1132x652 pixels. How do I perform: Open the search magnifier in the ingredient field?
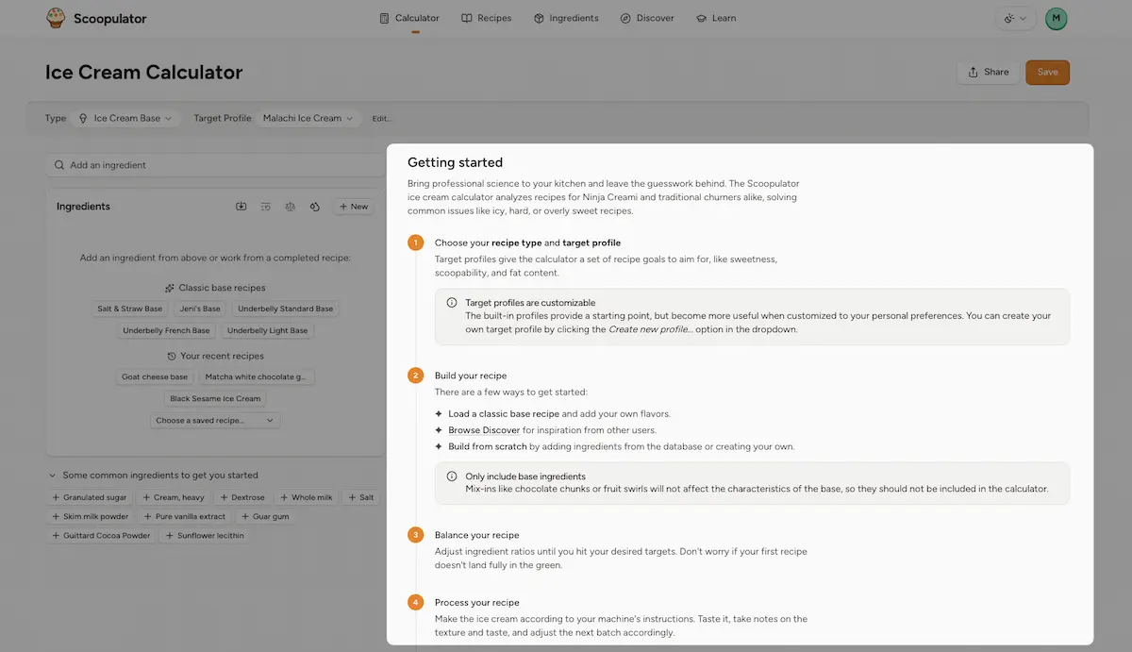pyautogui.click(x=58, y=164)
